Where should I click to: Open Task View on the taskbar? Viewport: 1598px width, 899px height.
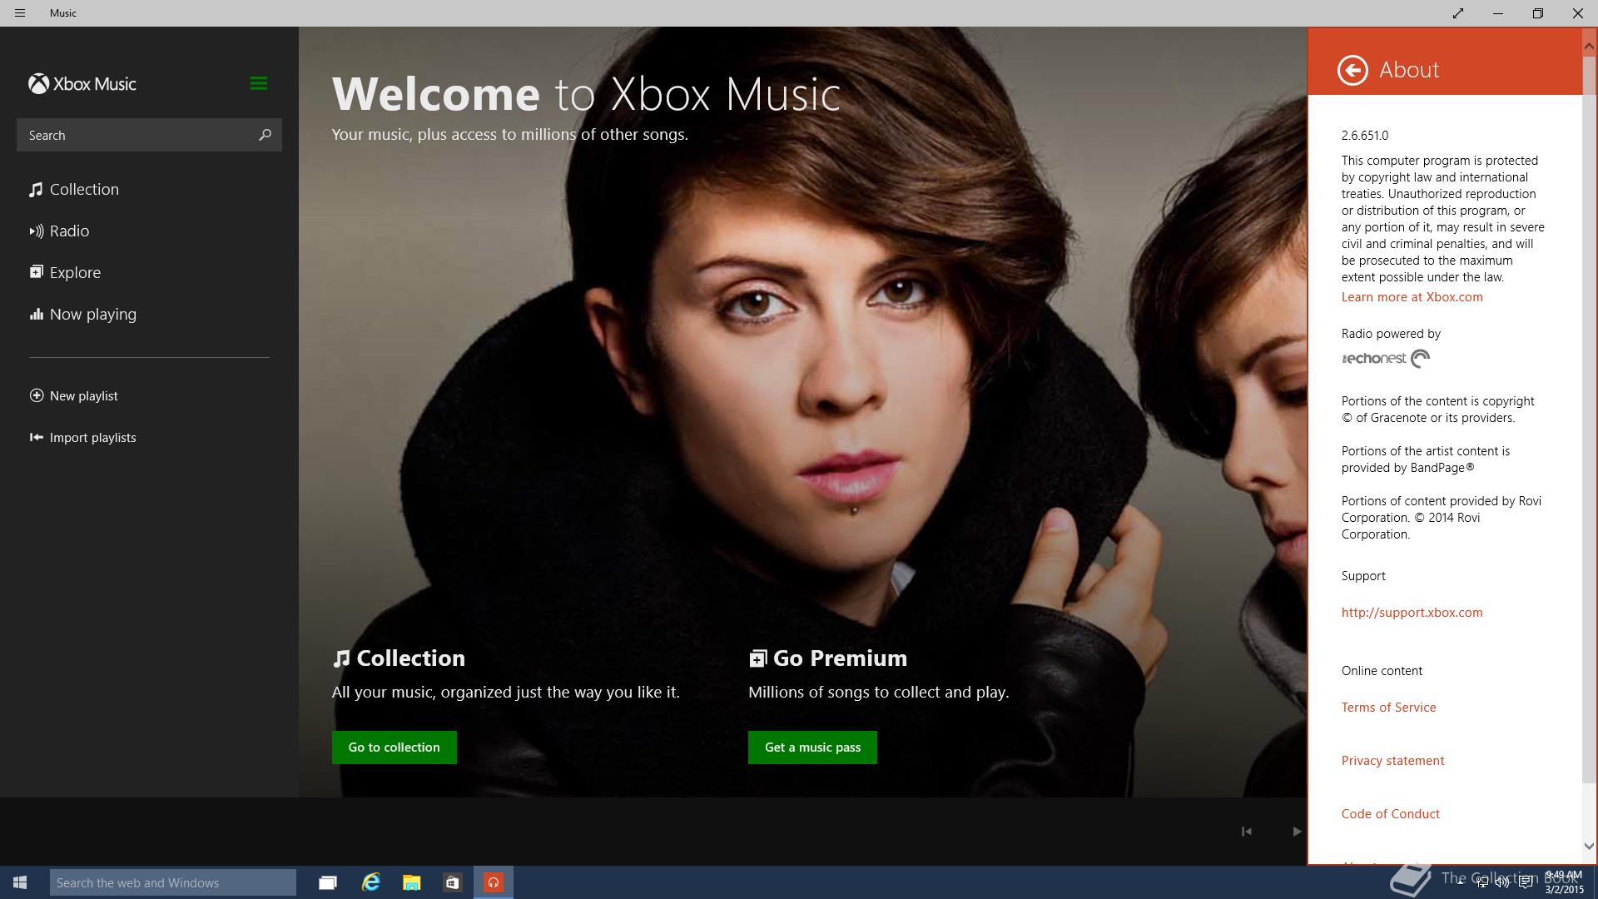click(x=328, y=882)
